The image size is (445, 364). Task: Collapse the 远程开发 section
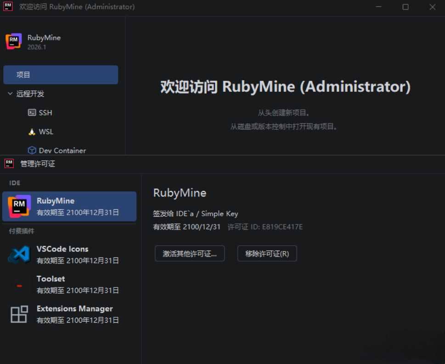click(x=10, y=94)
